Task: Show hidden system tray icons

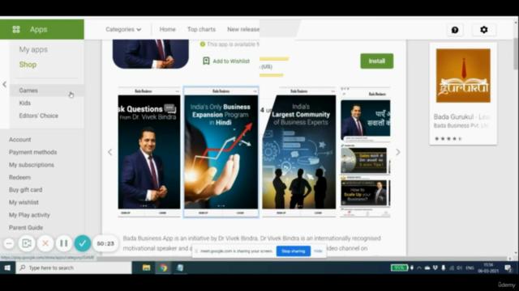Action: point(419,268)
